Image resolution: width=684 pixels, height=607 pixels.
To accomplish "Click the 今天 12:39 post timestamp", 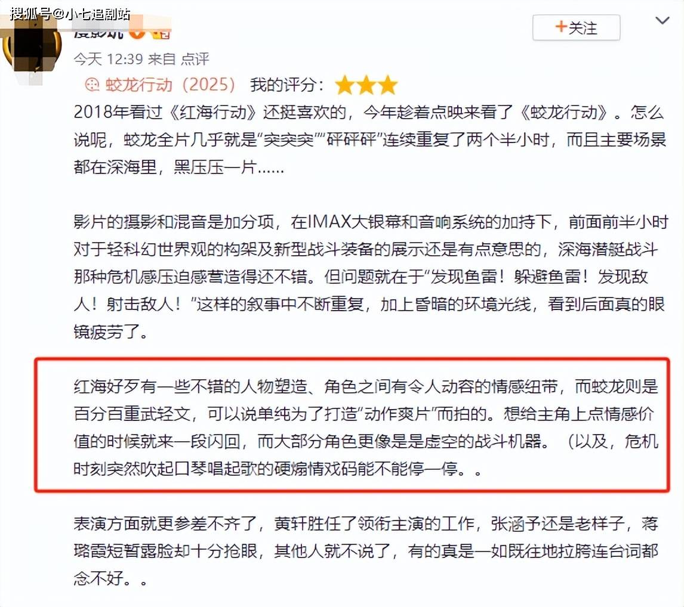I will tap(109, 59).
